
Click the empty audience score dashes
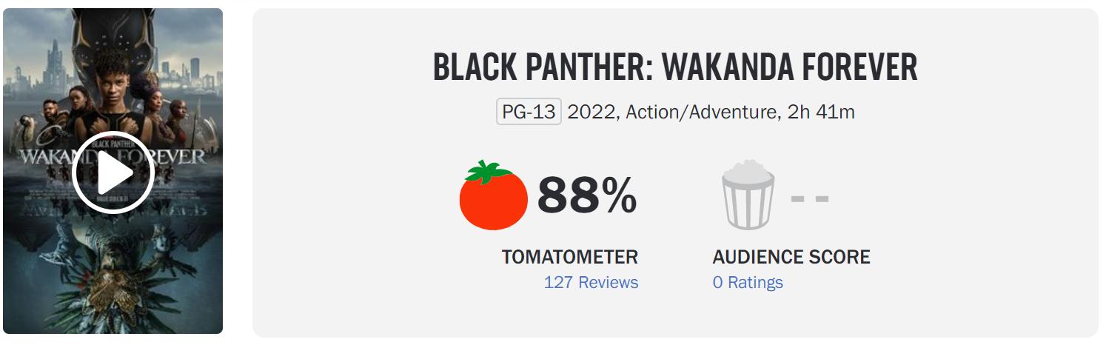[x=810, y=198]
